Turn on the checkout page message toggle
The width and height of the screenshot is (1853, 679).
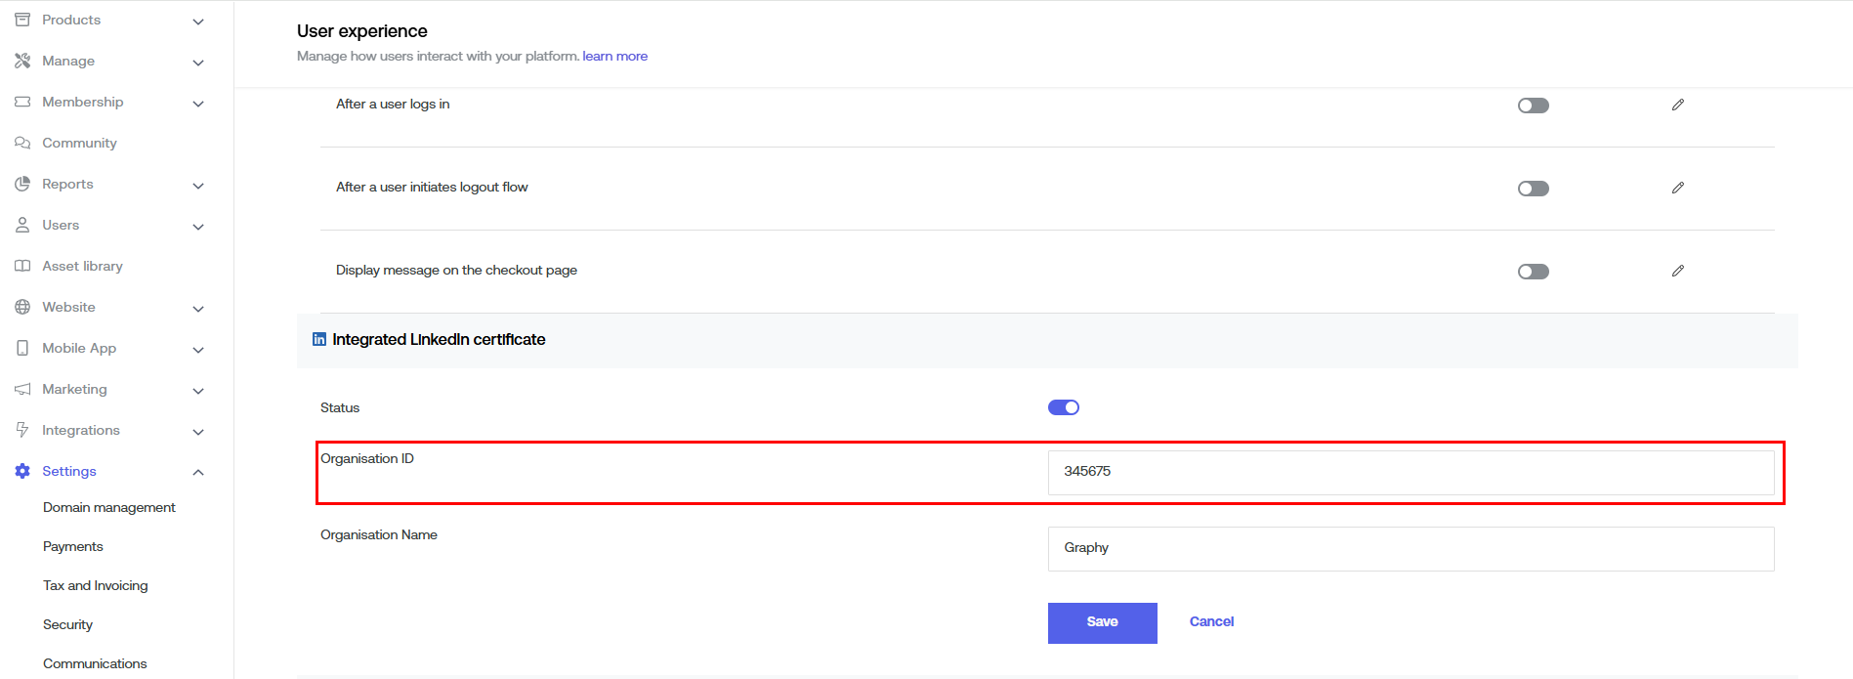(x=1533, y=272)
